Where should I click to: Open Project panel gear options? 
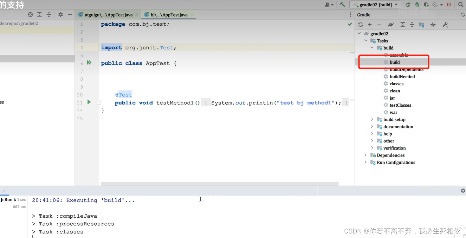60,14
